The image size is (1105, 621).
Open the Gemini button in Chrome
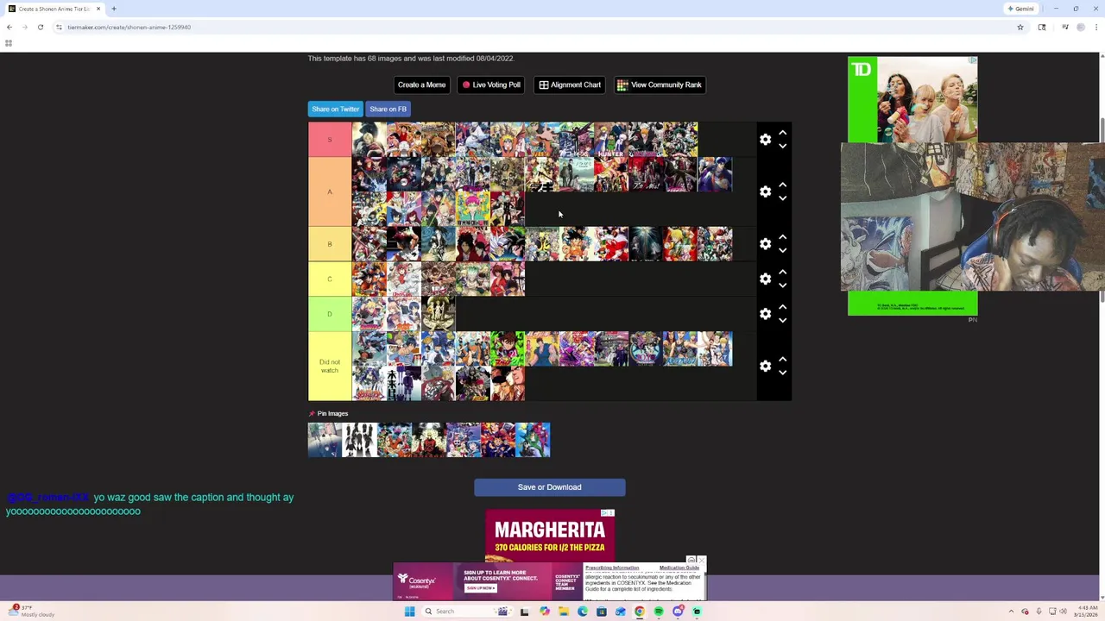pos(1020,9)
